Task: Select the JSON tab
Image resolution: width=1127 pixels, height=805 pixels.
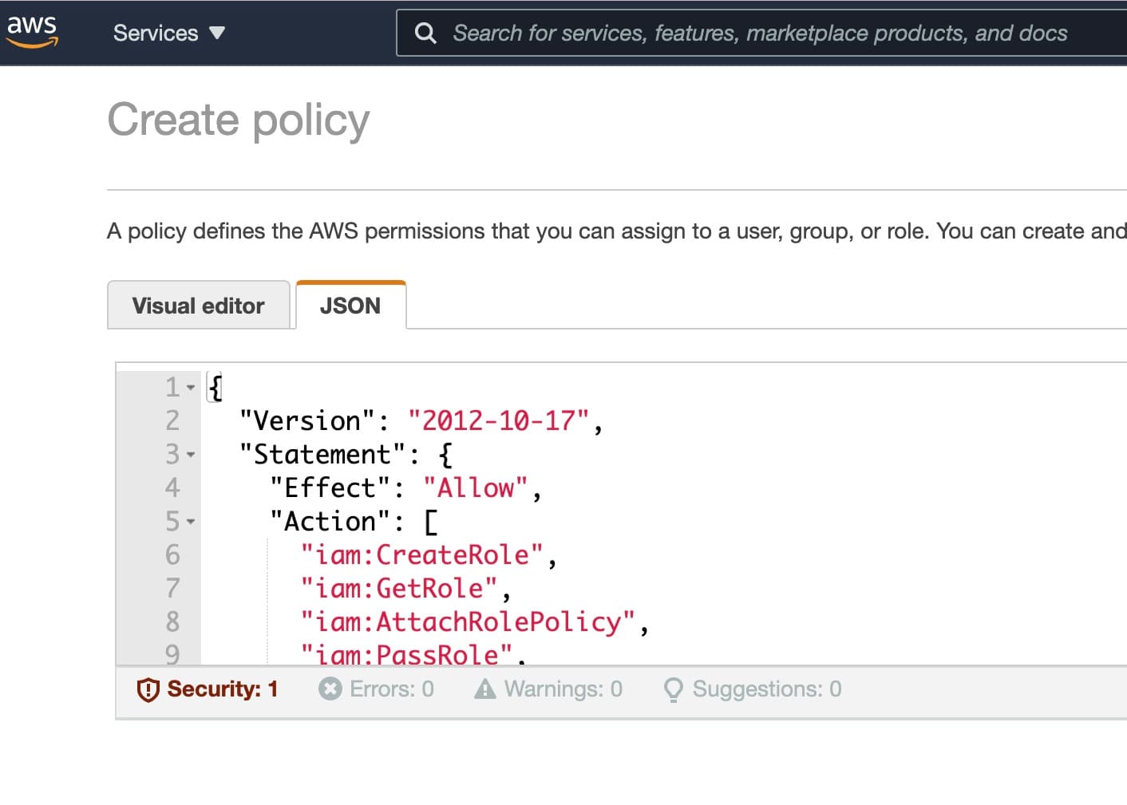Action: (x=350, y=306)
